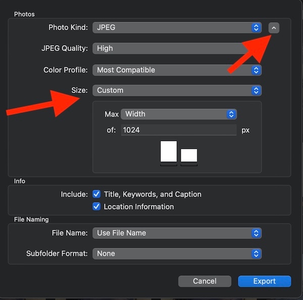303x300 pixels.
Task: Click the blue Export button
Action: pyautogui.click(x=265, y=281)
